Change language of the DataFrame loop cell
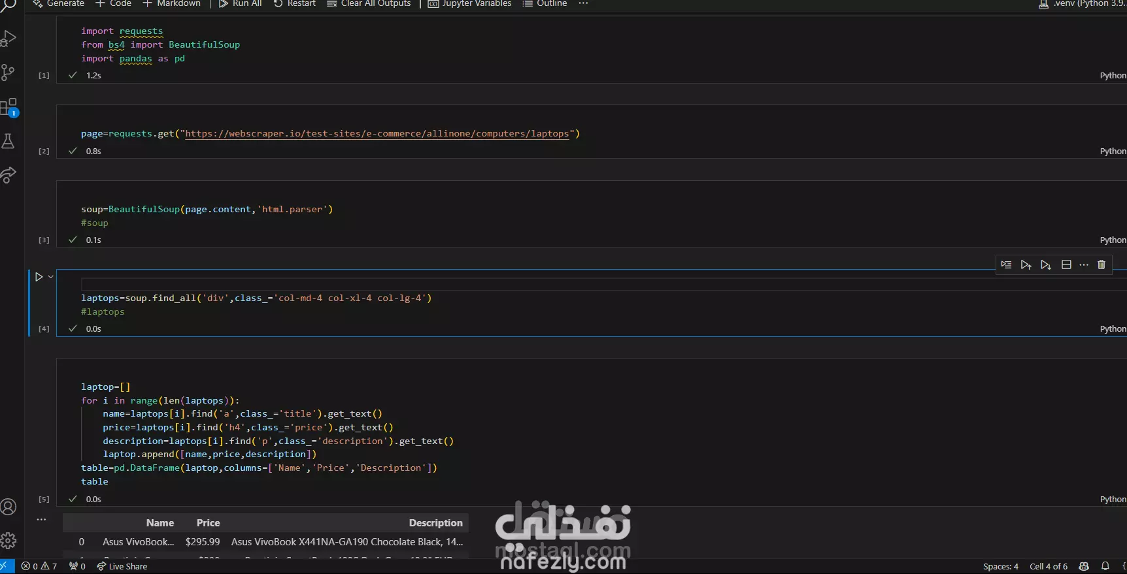Image resolution: width=1127 pixels, height=574 pixels. [x=1113, y=500]
